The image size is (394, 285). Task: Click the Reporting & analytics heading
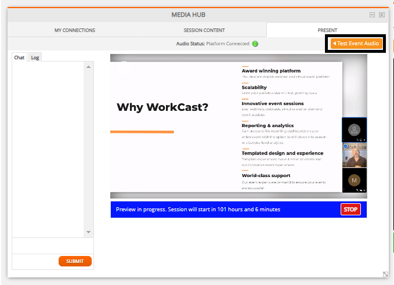coord(268,125)
